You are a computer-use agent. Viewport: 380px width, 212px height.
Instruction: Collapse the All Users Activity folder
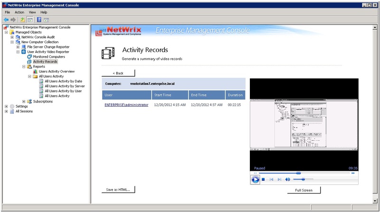[29, 76]
